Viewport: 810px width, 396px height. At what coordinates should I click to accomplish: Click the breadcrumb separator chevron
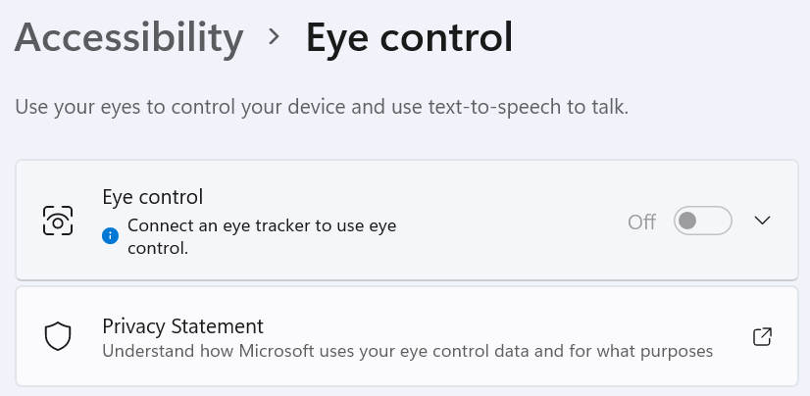click(x=275, y=38)
